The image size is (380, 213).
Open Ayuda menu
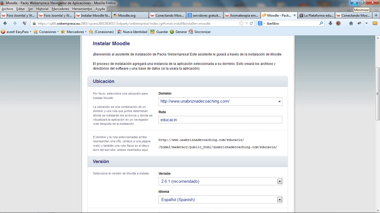click(x=100, y=9)
